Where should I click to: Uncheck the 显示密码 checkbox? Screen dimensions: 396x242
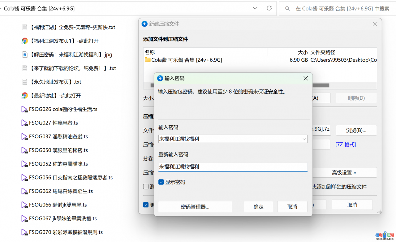pyautogui.click(x=161, y=182)
